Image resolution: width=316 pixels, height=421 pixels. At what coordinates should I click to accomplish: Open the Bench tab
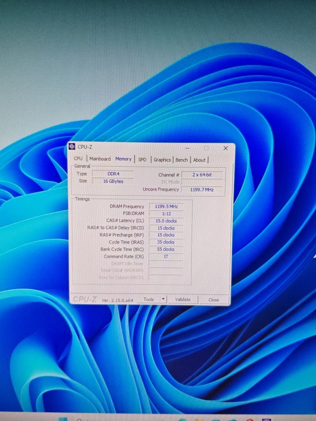point(181,160)
